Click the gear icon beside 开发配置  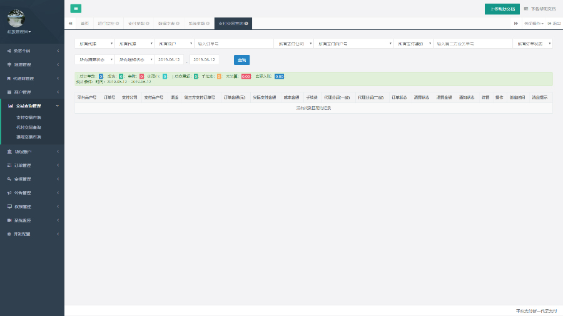tap(9, 234)
